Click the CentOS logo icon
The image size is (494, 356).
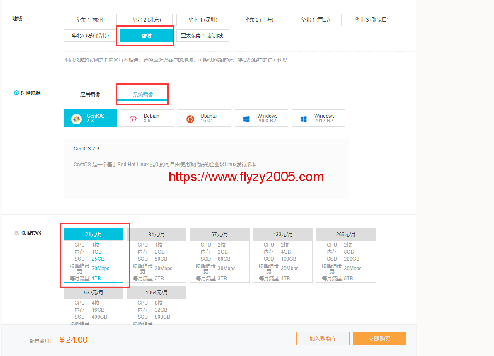[76, 119]
